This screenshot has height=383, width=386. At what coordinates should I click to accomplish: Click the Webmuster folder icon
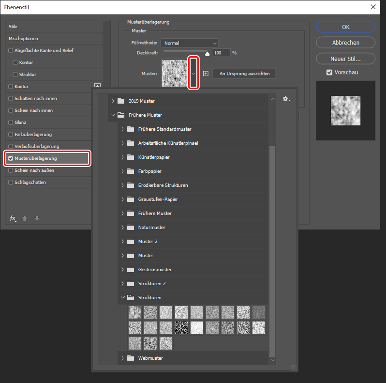pos(130,358)
